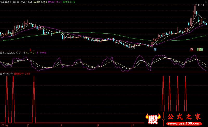Jump to month 9 on time axis
Screen dimensions: 208x127
(x=98, y=125)
